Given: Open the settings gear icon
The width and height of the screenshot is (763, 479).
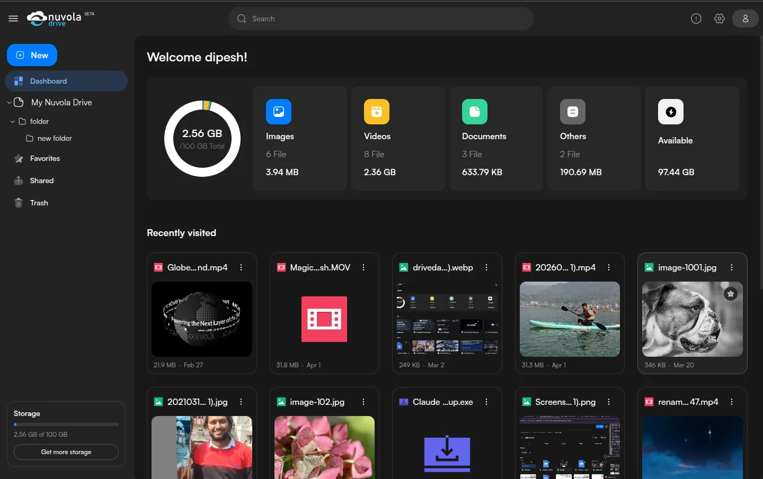Looking at the screenshot, I should 720,19.
